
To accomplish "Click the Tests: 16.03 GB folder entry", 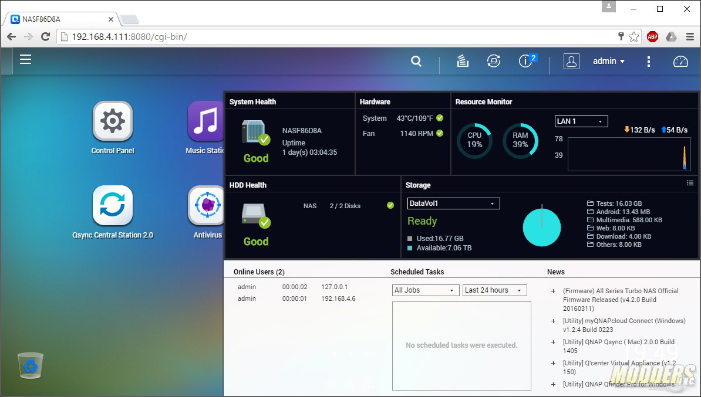I will pyautogui.click(x=614, y=203).
